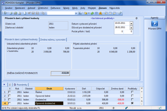The height and width of the screenshot is (111, 167).
Task: Click the POHODA application title icon
Action: [3, 3]
